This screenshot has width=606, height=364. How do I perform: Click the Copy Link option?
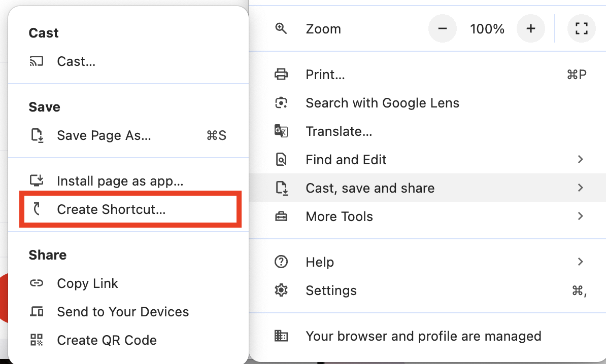click(x=87, y=283)
